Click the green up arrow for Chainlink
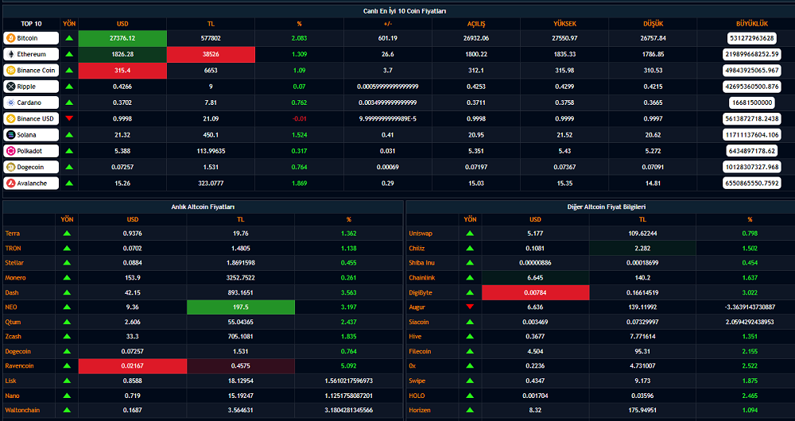This screenshot has width=795, height=421. pyautogui.click(x=470, y=278)
